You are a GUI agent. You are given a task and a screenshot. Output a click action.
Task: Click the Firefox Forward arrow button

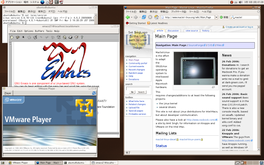(136, 17)
